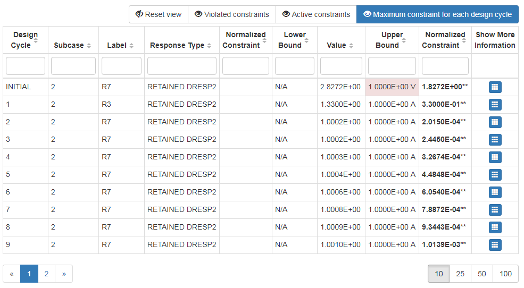Show more information for design cycle 9
Screen dimensions: 524x288
coord(495,245)
